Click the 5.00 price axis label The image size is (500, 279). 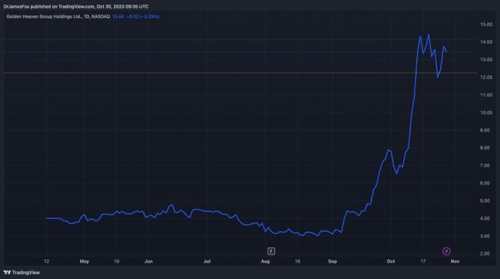pos(485,201)
